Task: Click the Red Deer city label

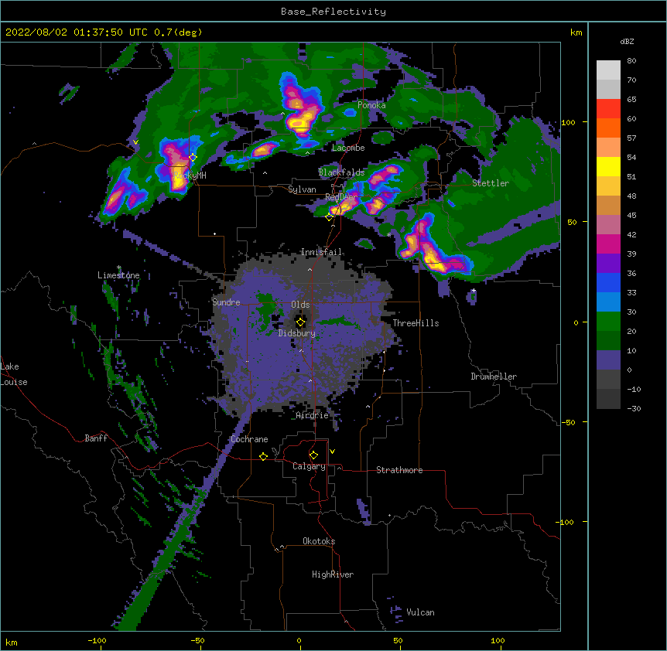Action: (x=341, y=196)
